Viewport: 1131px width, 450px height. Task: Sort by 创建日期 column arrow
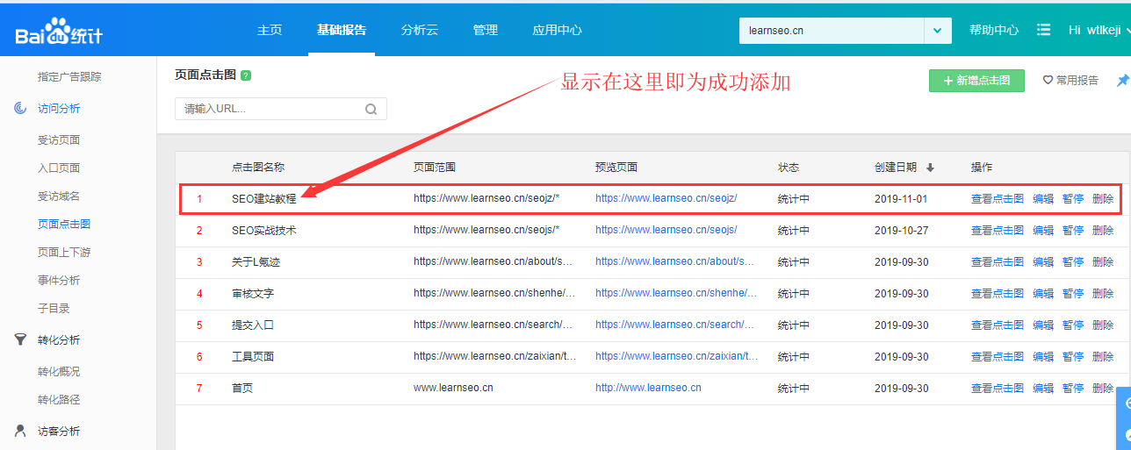(930, 168)
